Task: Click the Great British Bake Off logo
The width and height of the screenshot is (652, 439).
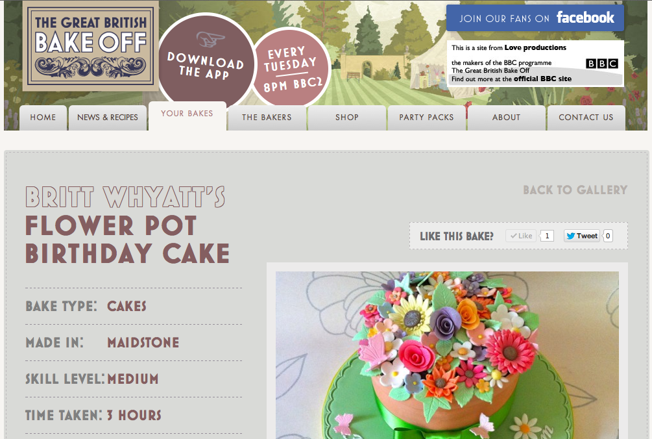Action: click(91, 46)
